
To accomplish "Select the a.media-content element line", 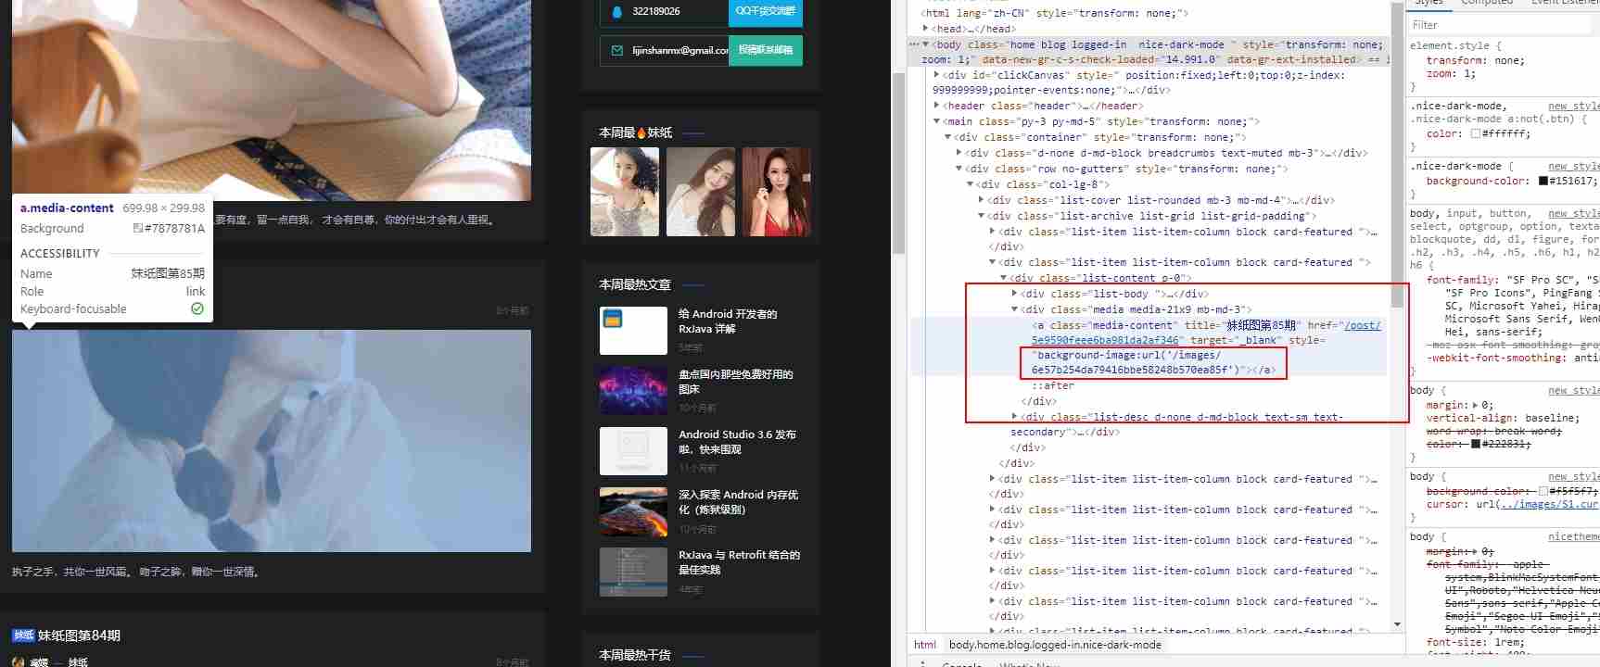I will click(1149, 347).
